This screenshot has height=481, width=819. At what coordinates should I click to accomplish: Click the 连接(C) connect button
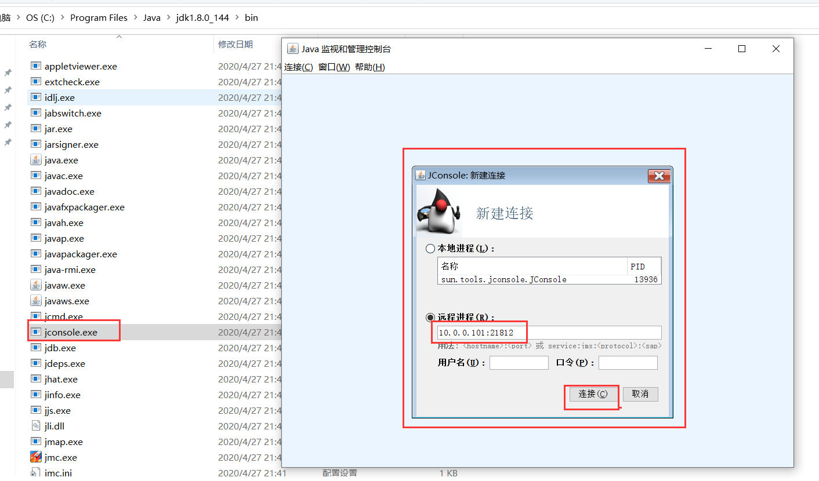[x=593, y=394]
